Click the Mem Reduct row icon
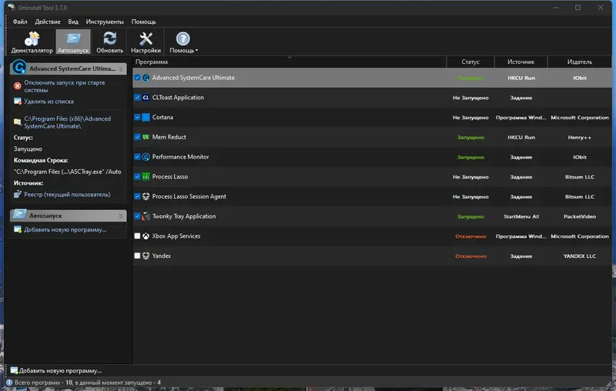 (x=146, y=137)
